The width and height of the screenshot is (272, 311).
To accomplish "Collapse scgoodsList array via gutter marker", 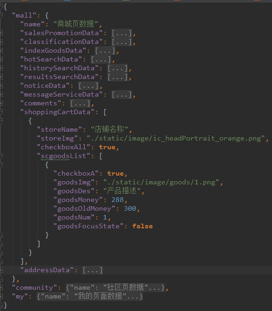I will [x=1, y=156].
